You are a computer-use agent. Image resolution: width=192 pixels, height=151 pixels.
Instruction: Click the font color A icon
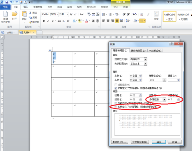87,21
